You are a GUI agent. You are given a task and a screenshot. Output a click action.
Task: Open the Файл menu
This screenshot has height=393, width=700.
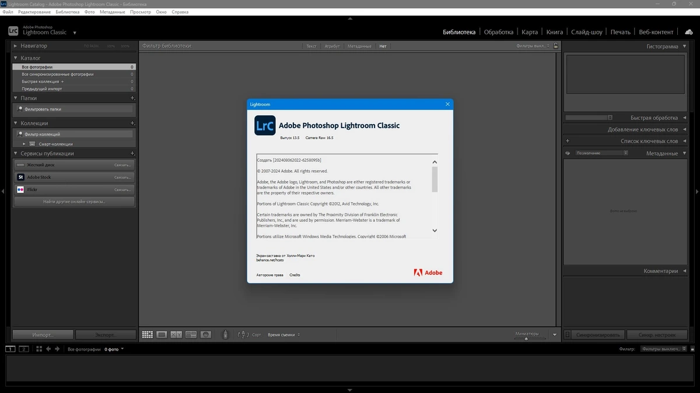[x=8, y=12]
